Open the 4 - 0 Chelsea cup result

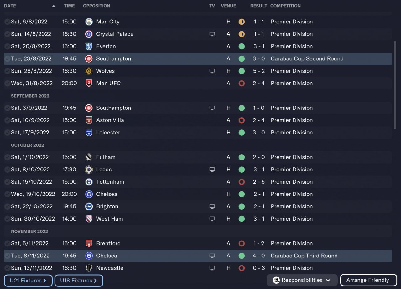click(259, 256)
